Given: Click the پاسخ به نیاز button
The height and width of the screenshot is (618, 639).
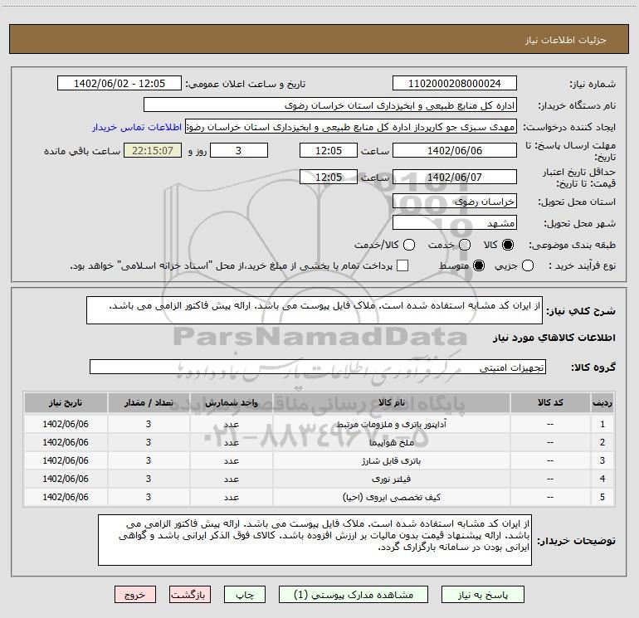Looking at the screenshot, I should (482, 595).
